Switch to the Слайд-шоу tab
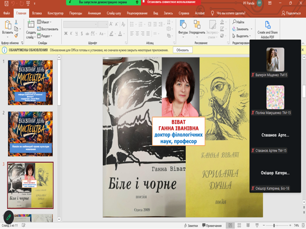The width and height of the screenshot is (306, 229). pos(114,13)
